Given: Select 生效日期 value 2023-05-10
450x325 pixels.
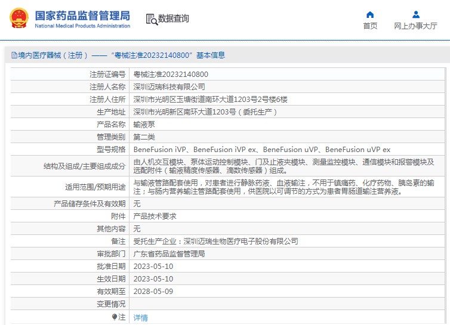Looking at the screenshot, I should [x=153, y=279].
